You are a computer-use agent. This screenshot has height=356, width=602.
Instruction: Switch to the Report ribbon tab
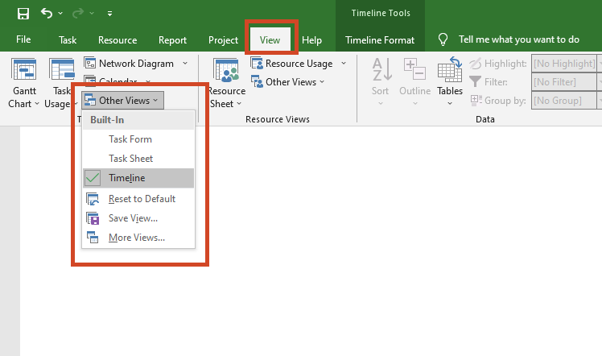point(172,39)
